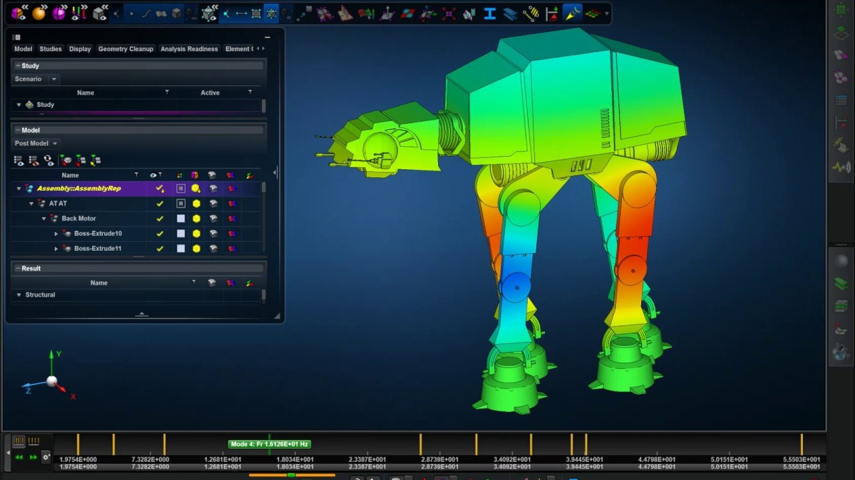The width and height of the screenshot is (855, 480).
Task: Click the white XYZ axis triad center ball
Action: pos(51,381)
